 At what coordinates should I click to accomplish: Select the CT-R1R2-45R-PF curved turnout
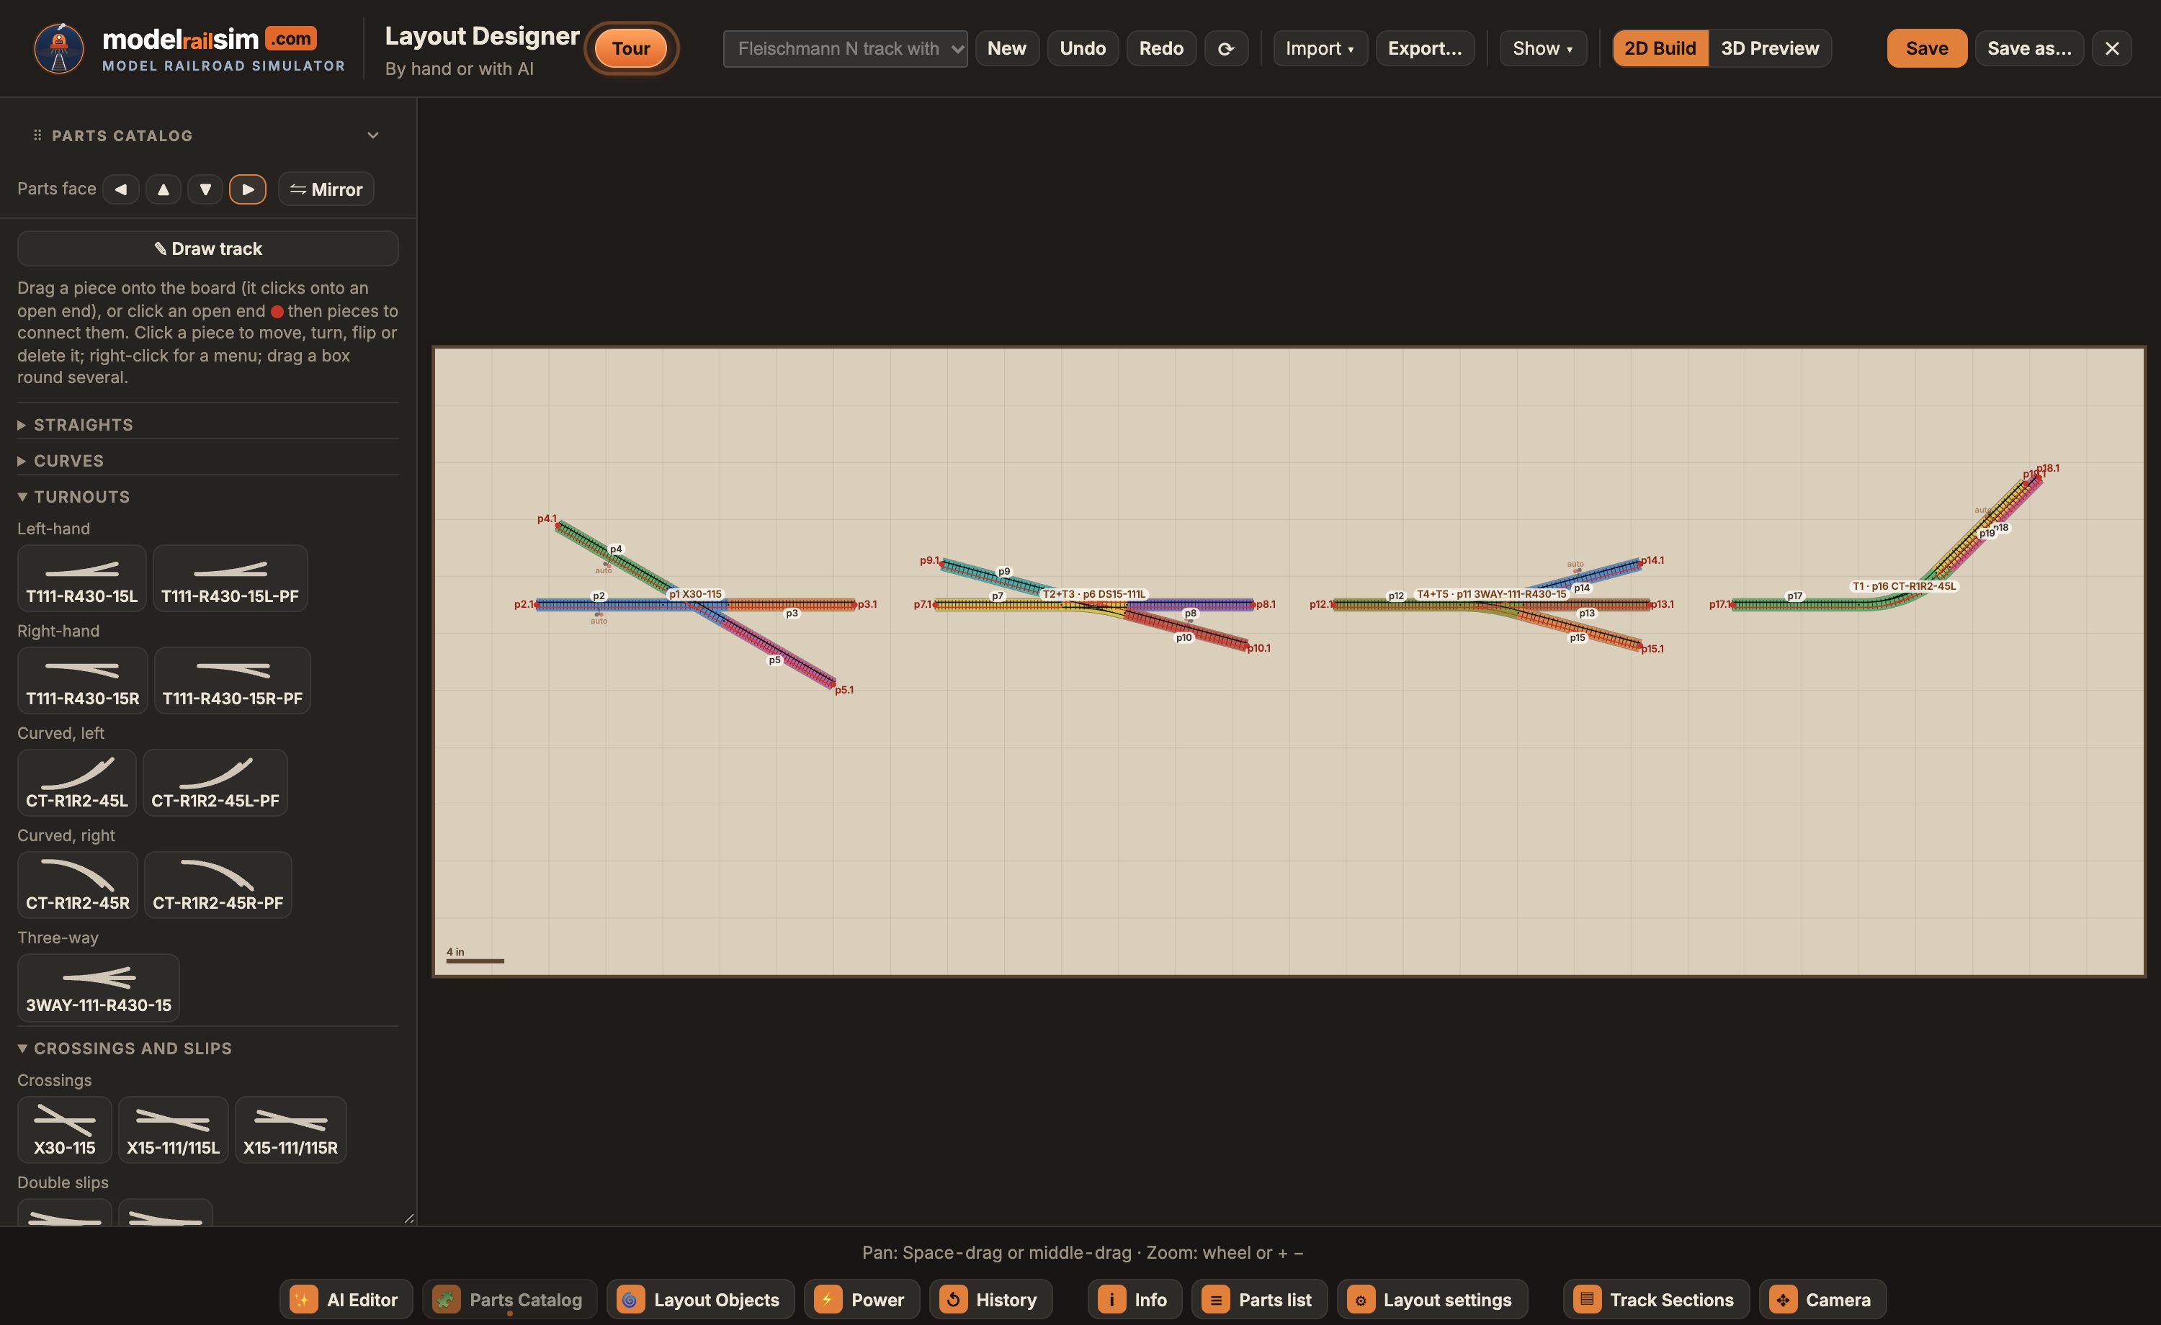218,885
